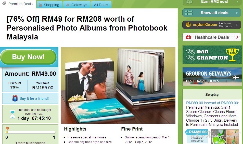Click the airplane icon on Getaways tab
Screen dimensions: 243x144
pos(68,5)
